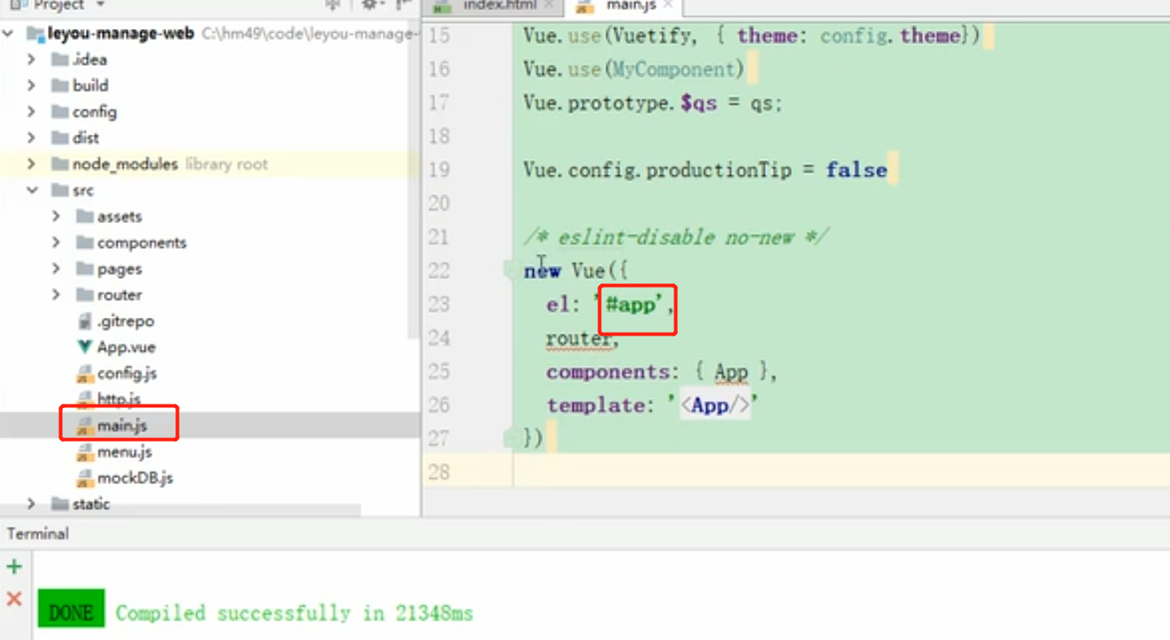Click the 'router' text on line 24
1170x640 pixels.
pyautogui.click(x=579, y=338)
